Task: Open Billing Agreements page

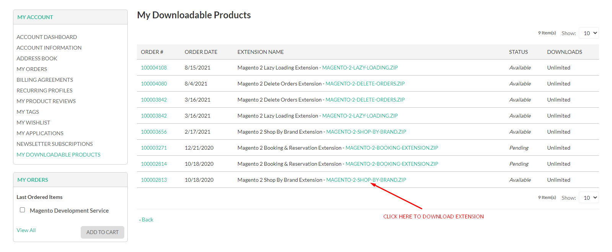Action: pyautogui.click(x=45, y=80)
